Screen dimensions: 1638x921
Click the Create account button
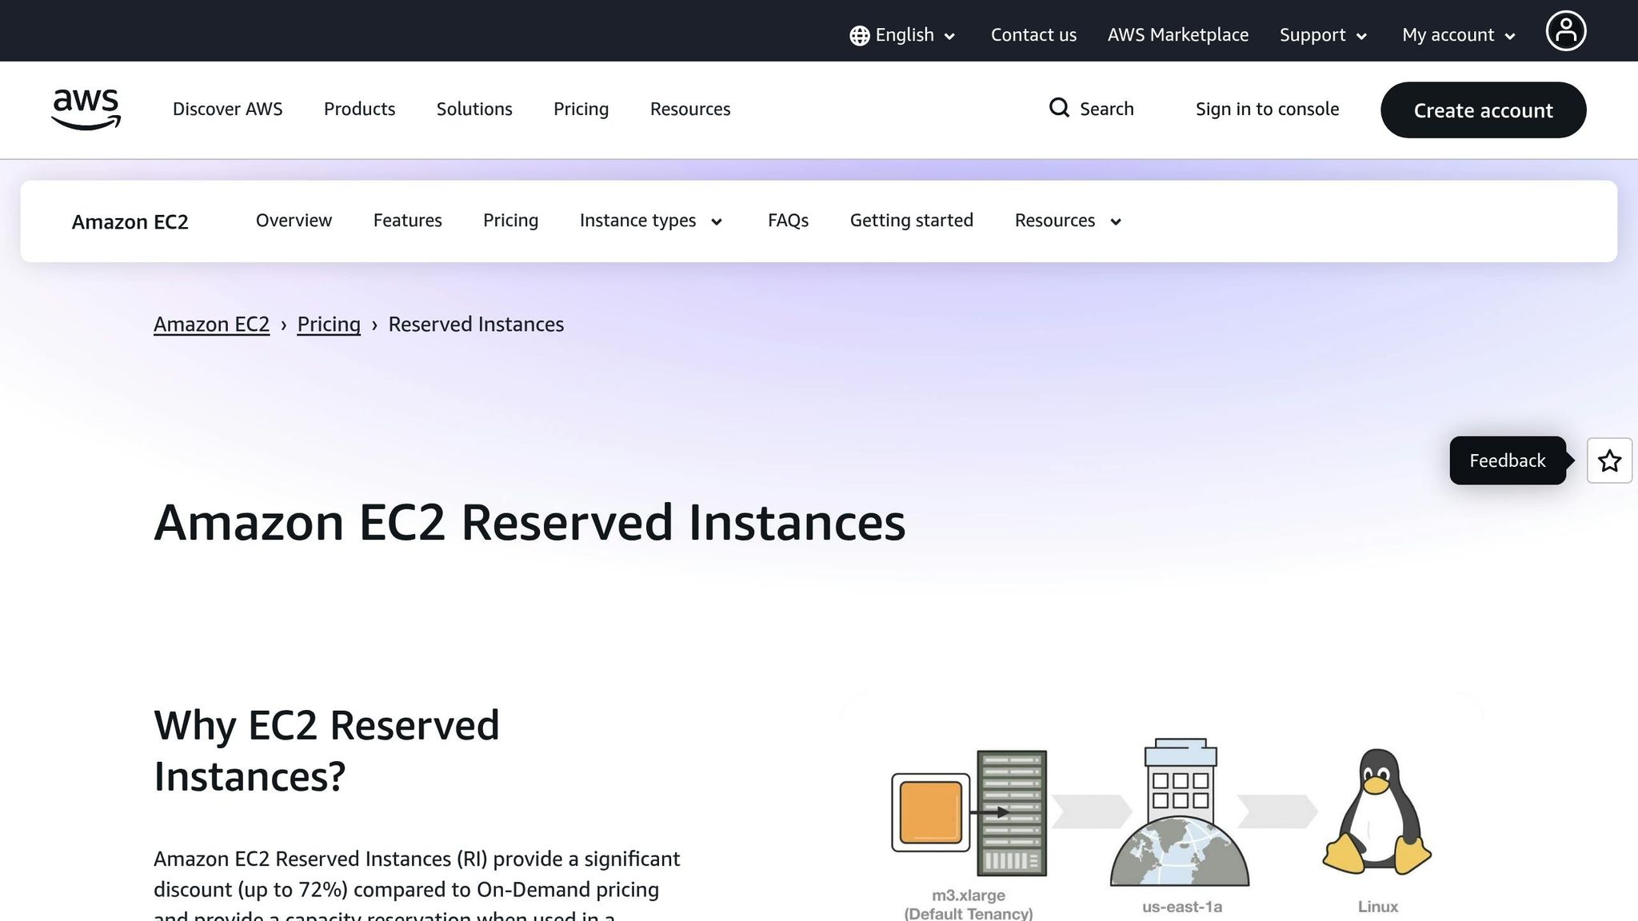point(1483,110)
